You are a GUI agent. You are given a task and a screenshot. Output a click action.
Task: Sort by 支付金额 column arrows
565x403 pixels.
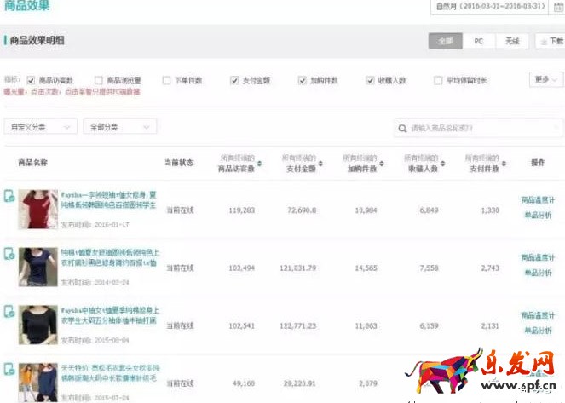[x=320, y=164]
